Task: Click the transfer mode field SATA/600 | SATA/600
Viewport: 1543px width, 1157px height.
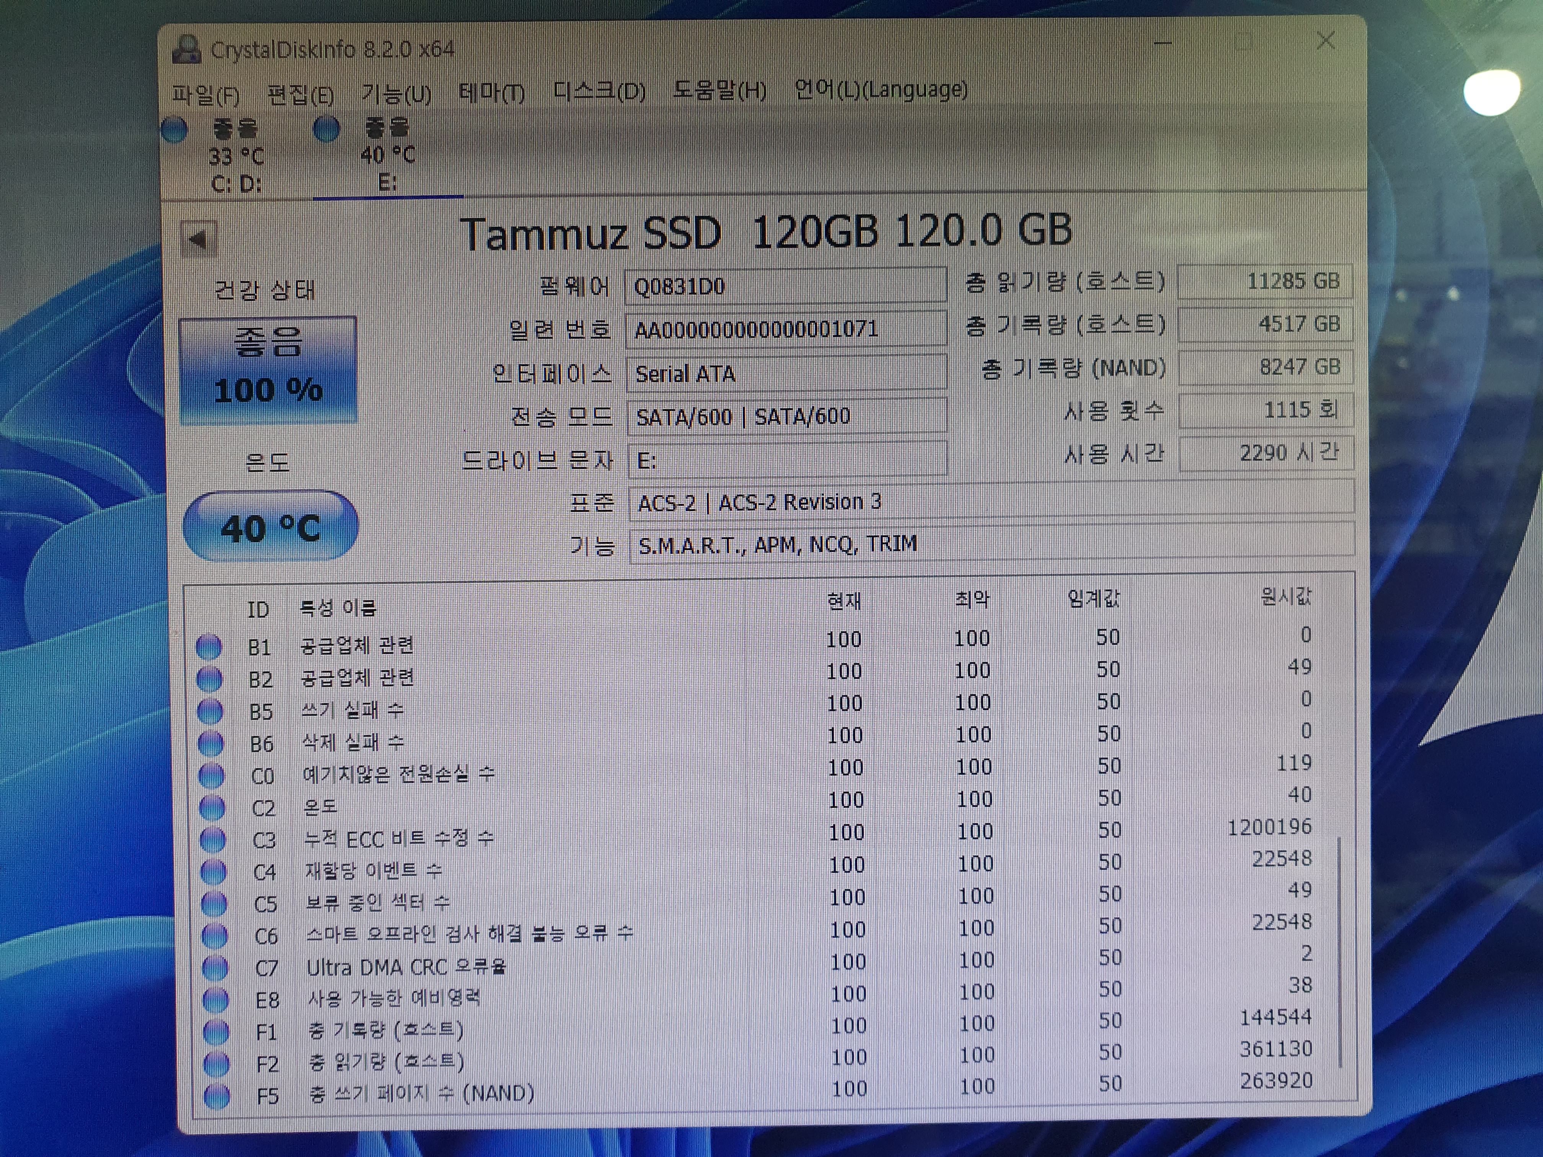Action: coord(788,417)
